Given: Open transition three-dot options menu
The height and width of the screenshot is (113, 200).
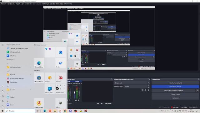Looking at the screenshot, I should coord(148,90).
